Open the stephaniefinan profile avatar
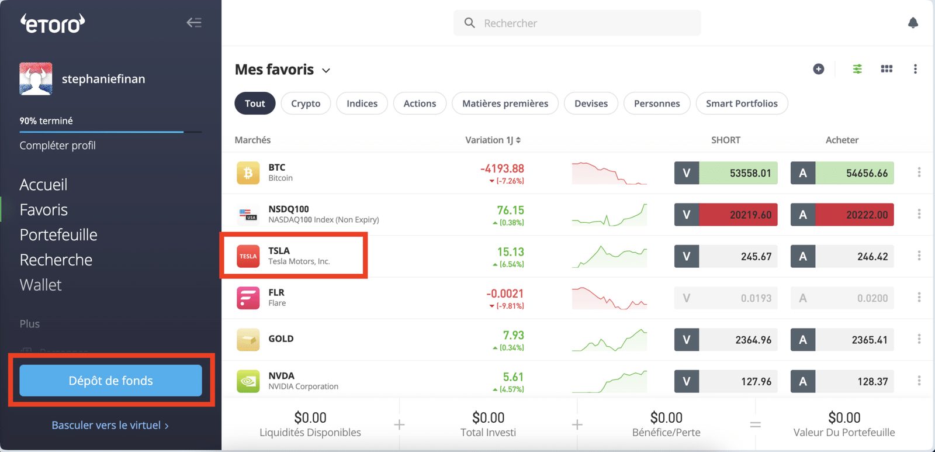The height and width of the screenshot is (452, 935). (x=36, y=79)
